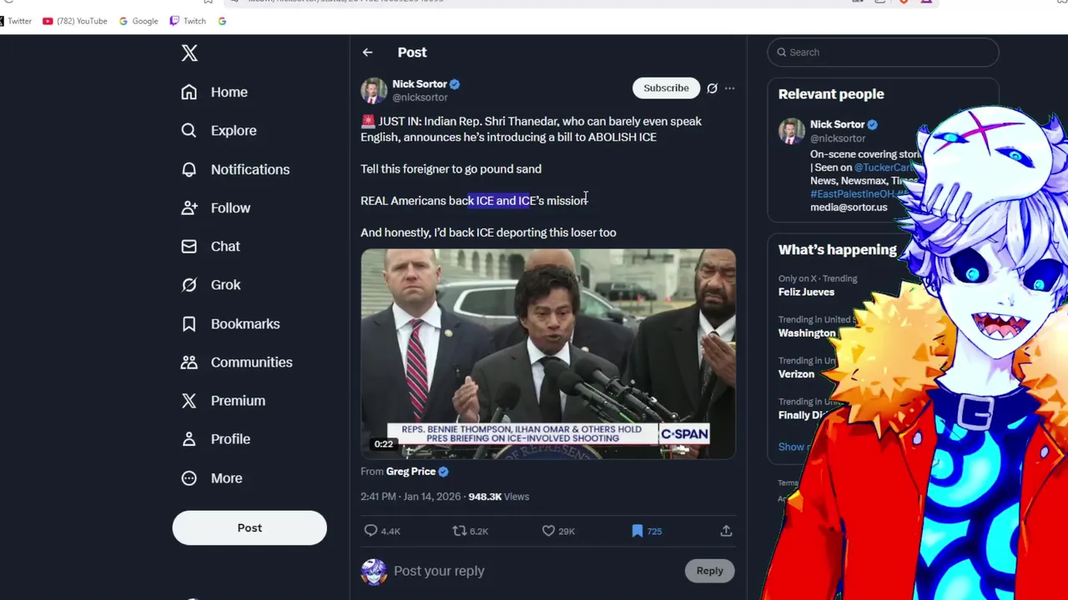Click the X logo icon
This screenshot has width=1068, height=600.
tap(189, 53)
